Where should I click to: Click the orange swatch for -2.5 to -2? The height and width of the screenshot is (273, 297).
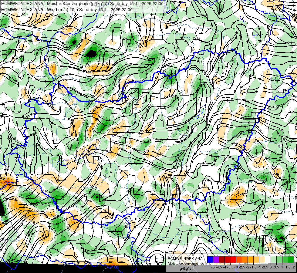coord(245,259)
